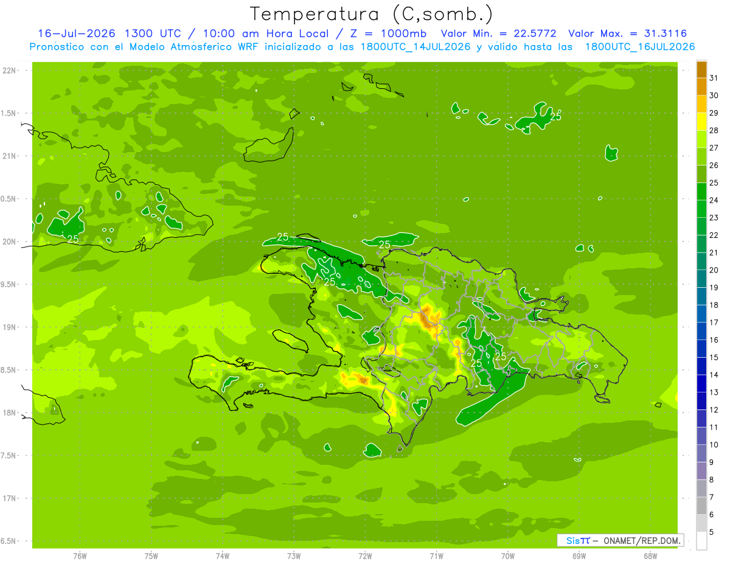Screen dimensions: 730x564
Task: Click colorbar label "7"
Action: pos(712,497)
